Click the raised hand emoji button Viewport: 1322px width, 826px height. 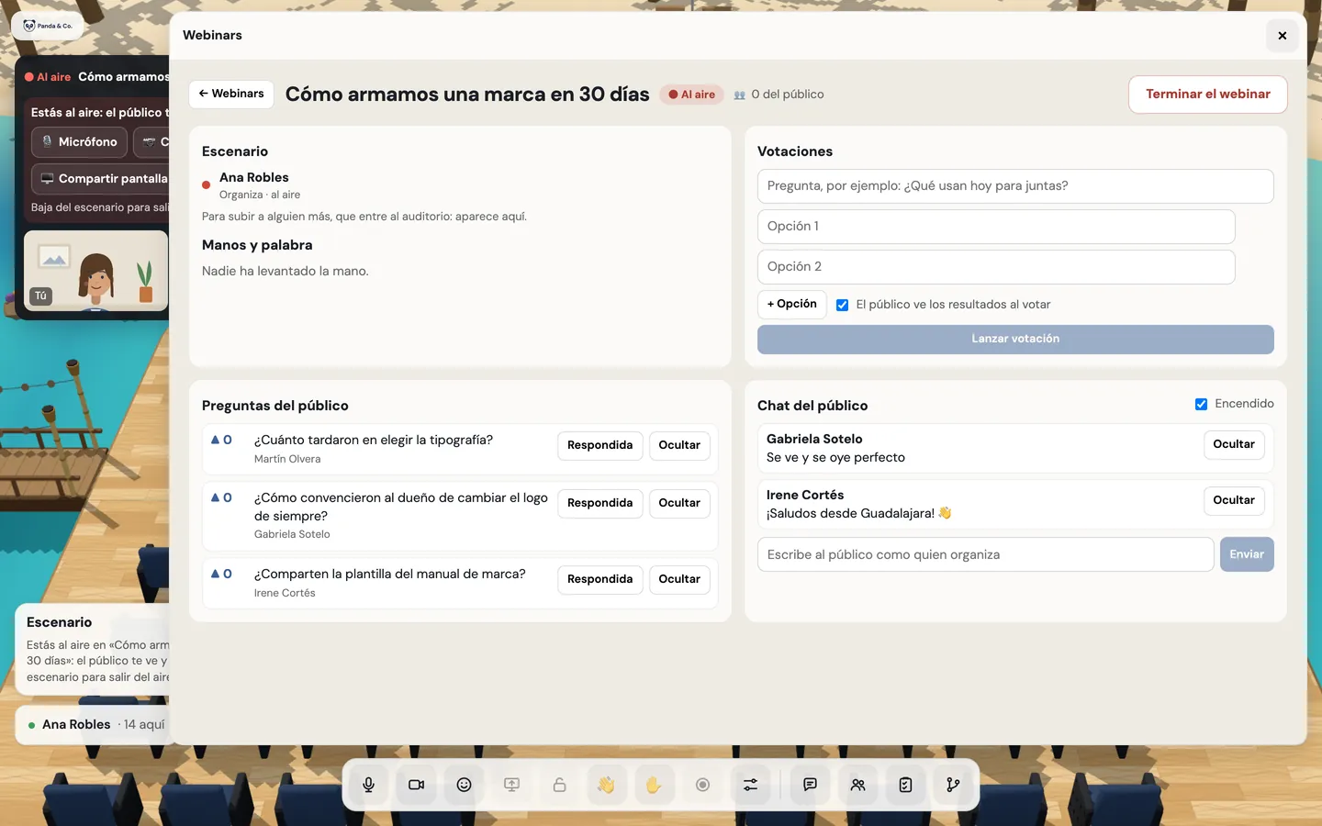point(654,785)
